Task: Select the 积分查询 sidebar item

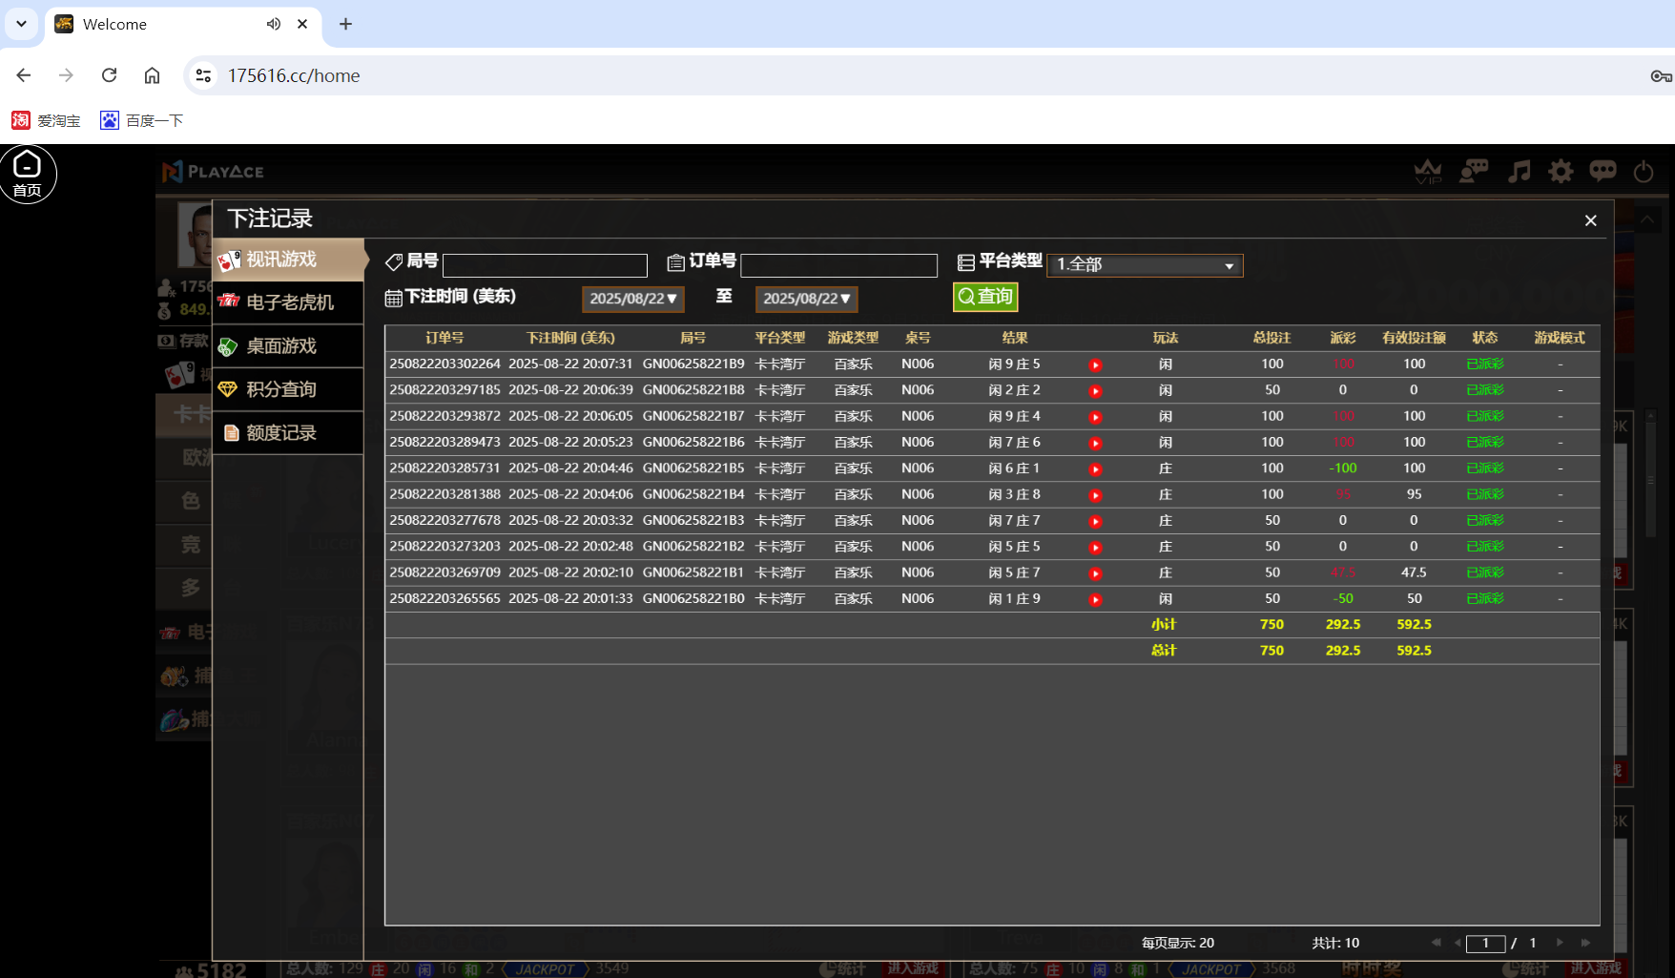Action: click(x=287, y=388)
